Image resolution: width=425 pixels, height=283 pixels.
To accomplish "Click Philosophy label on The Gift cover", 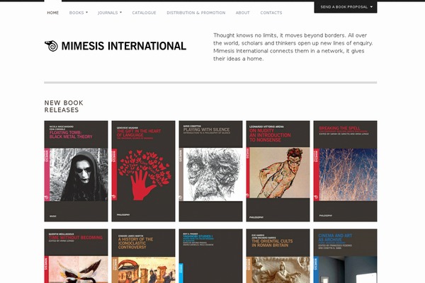I will 123,215.
